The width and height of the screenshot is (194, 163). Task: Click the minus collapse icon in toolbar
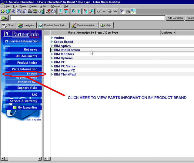104,11
